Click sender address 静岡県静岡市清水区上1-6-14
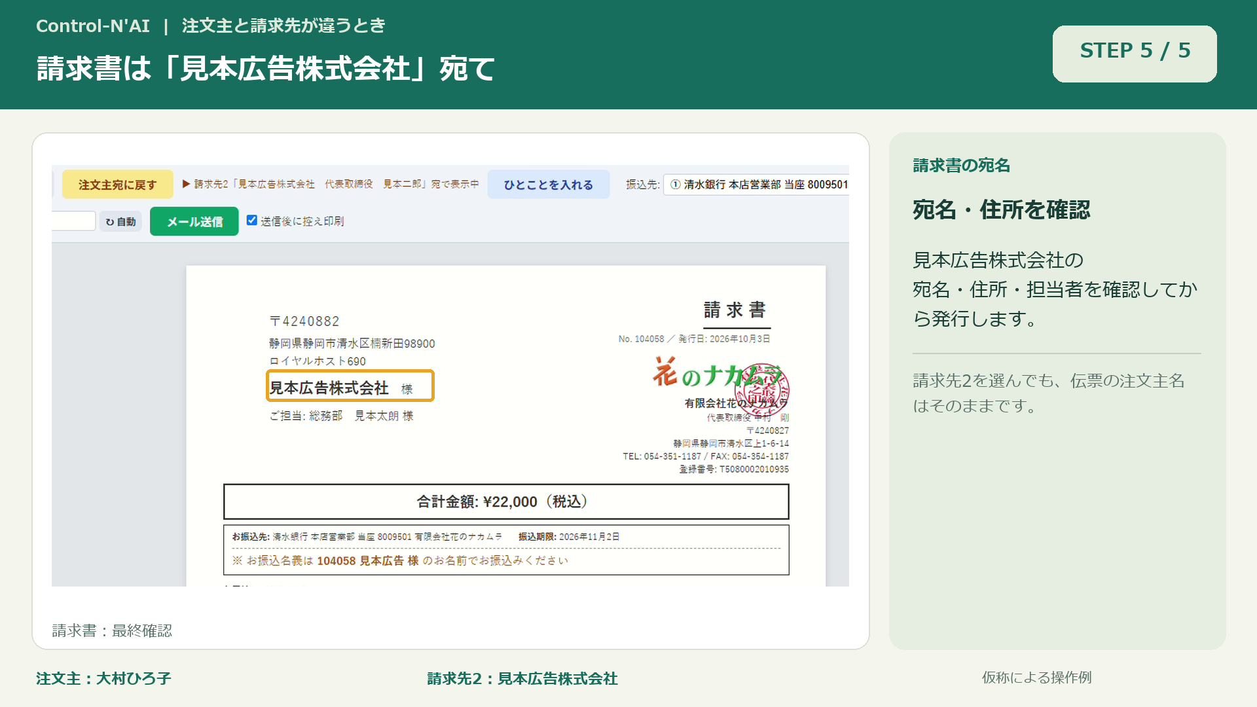Image resolution: width=1257 pixels, height=707 pixels. coord(731,444)
